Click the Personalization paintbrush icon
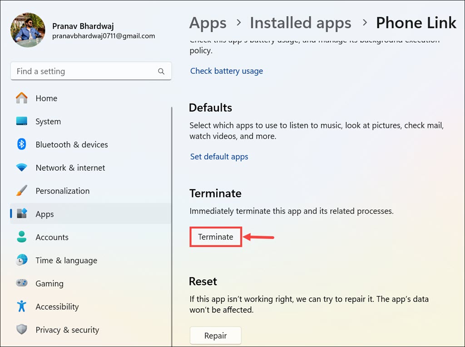The width and height of the screenshot is (465, 347). [x=22, y=191]
